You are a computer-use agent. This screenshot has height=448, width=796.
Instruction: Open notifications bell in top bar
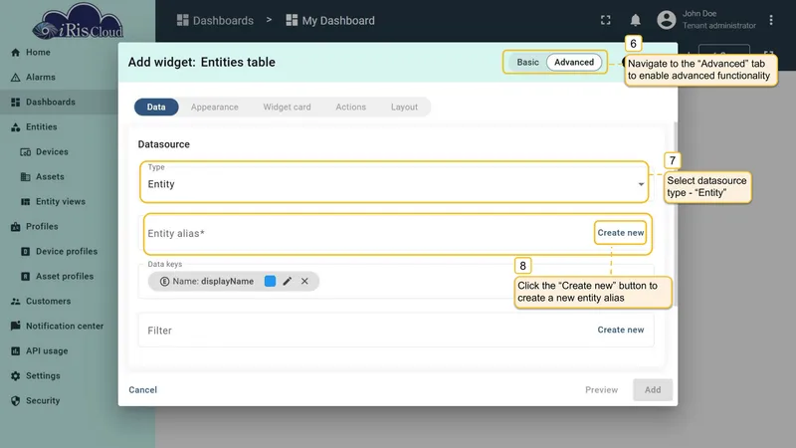[x=635, y=20]
